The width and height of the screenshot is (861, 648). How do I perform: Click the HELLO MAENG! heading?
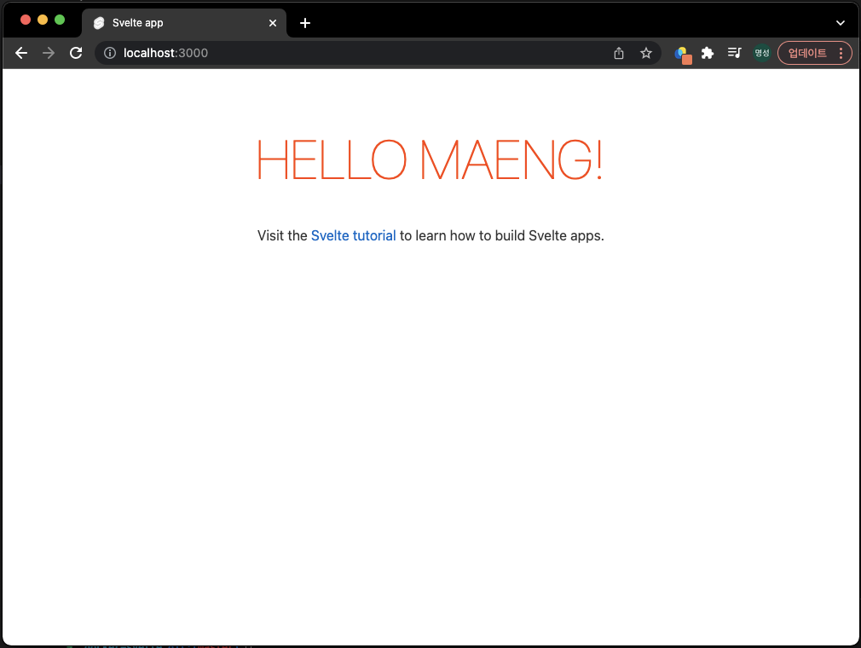coord(430,159)
